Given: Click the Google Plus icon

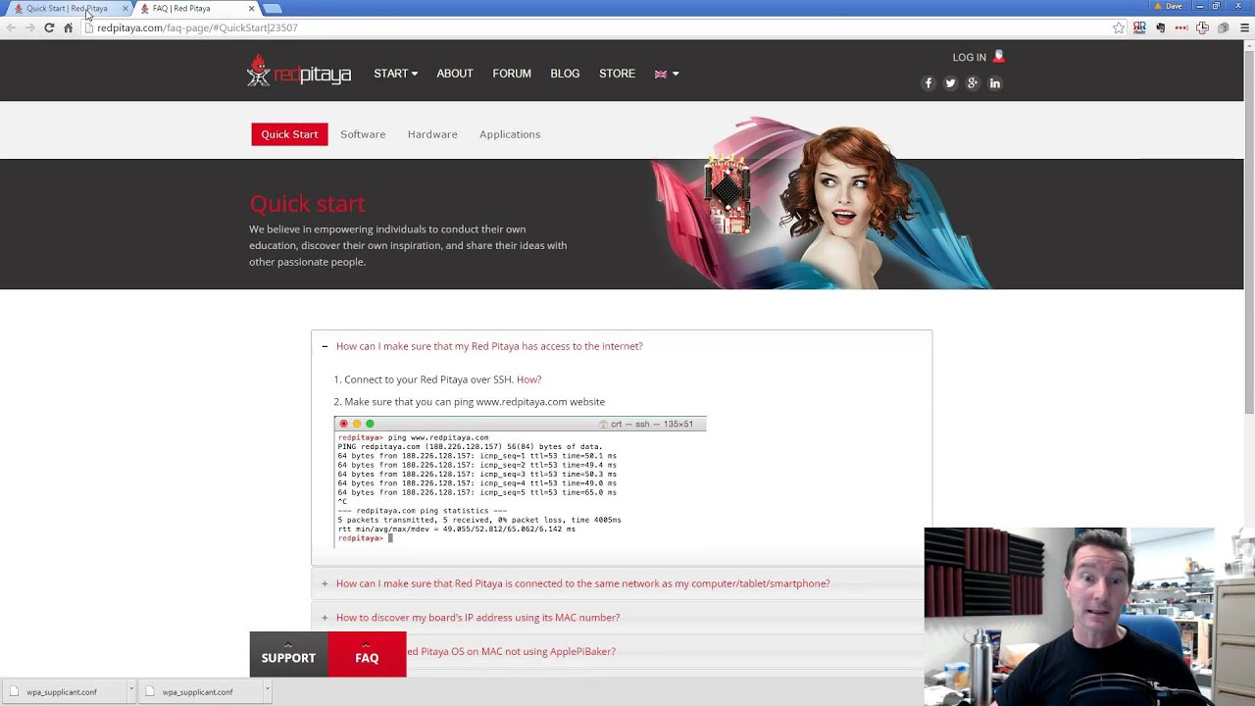Looking at the screenshot, I should coord(973,83).
